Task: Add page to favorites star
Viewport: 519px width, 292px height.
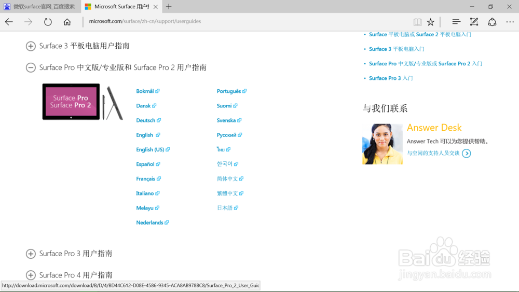Action: (430, 22)
